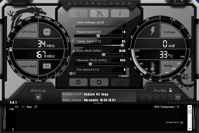Viewport: 199px width, 133px height.
Task: Click the 167 MHz memory clock readout
Action: pyautogui.click(x=45, y=54)
